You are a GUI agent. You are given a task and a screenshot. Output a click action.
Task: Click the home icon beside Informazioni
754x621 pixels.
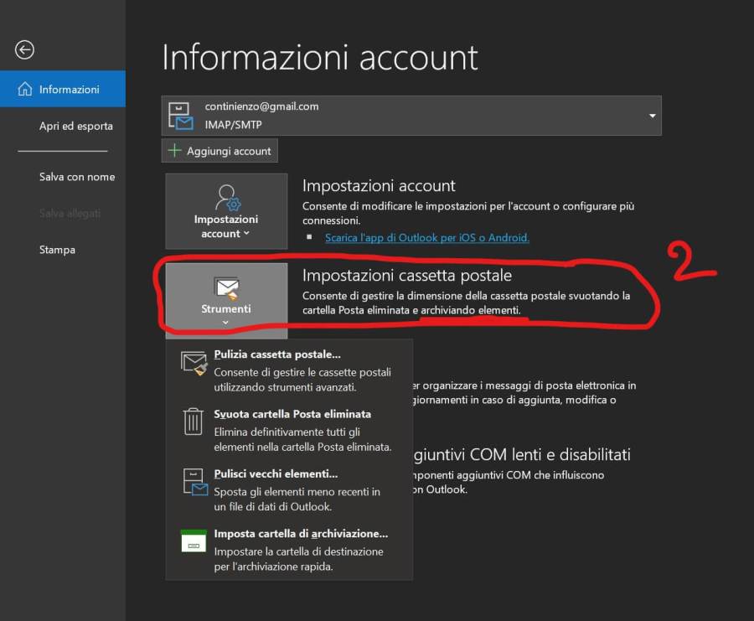point(24,89)
